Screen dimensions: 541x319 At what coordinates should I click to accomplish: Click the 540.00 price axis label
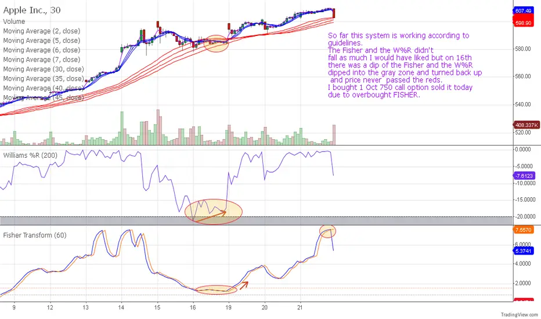click(522, 104)
